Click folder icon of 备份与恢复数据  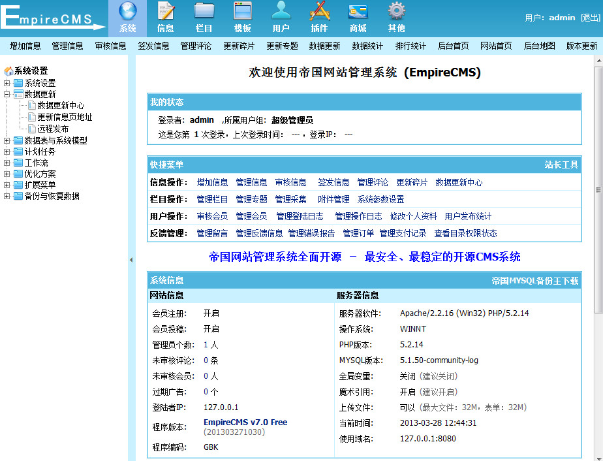pyautogui.click(x=18, y=197)
